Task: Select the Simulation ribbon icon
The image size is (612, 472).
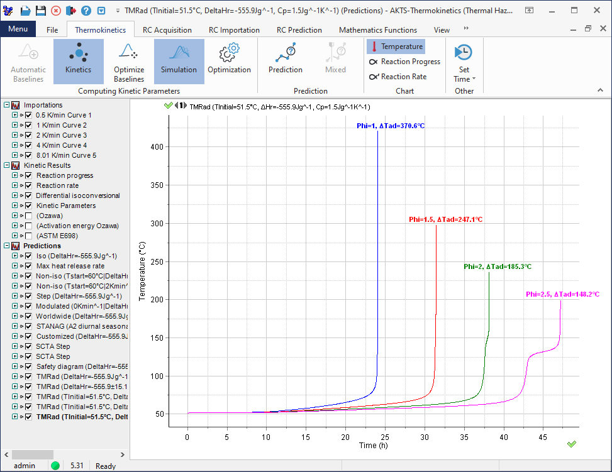Action: click(179, 61)
